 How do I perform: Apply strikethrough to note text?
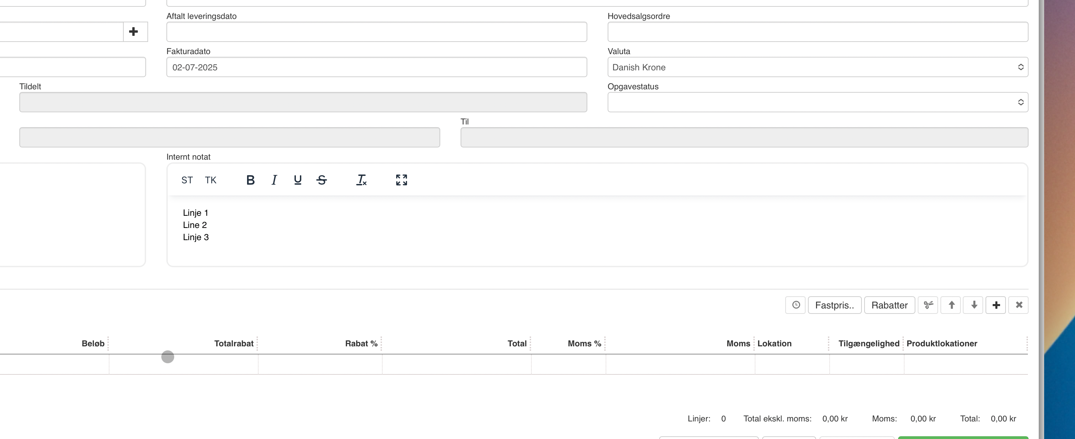point(321,180)
